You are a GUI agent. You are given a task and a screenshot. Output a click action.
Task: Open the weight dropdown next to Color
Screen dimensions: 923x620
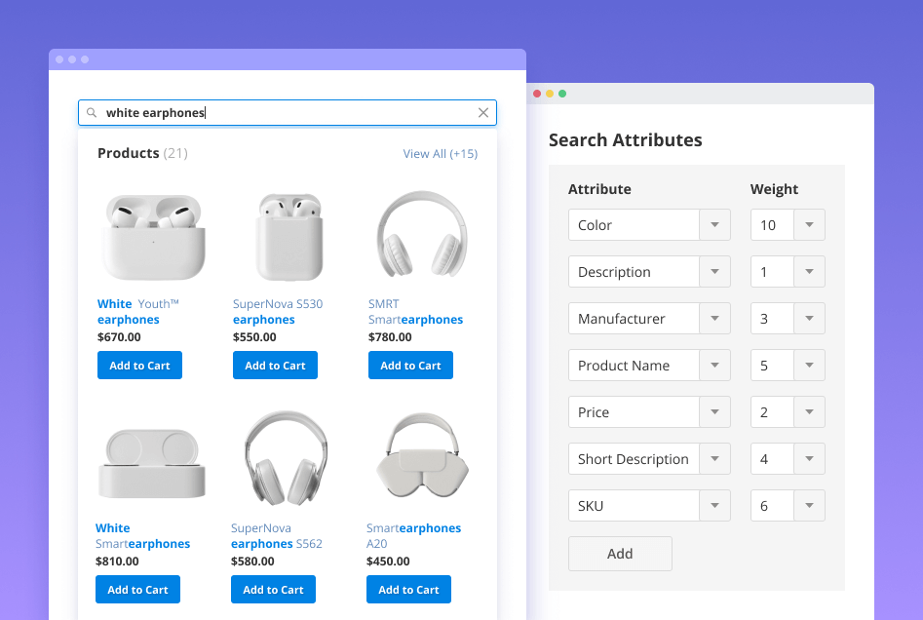pyautogui.click(x=810, y=224)
